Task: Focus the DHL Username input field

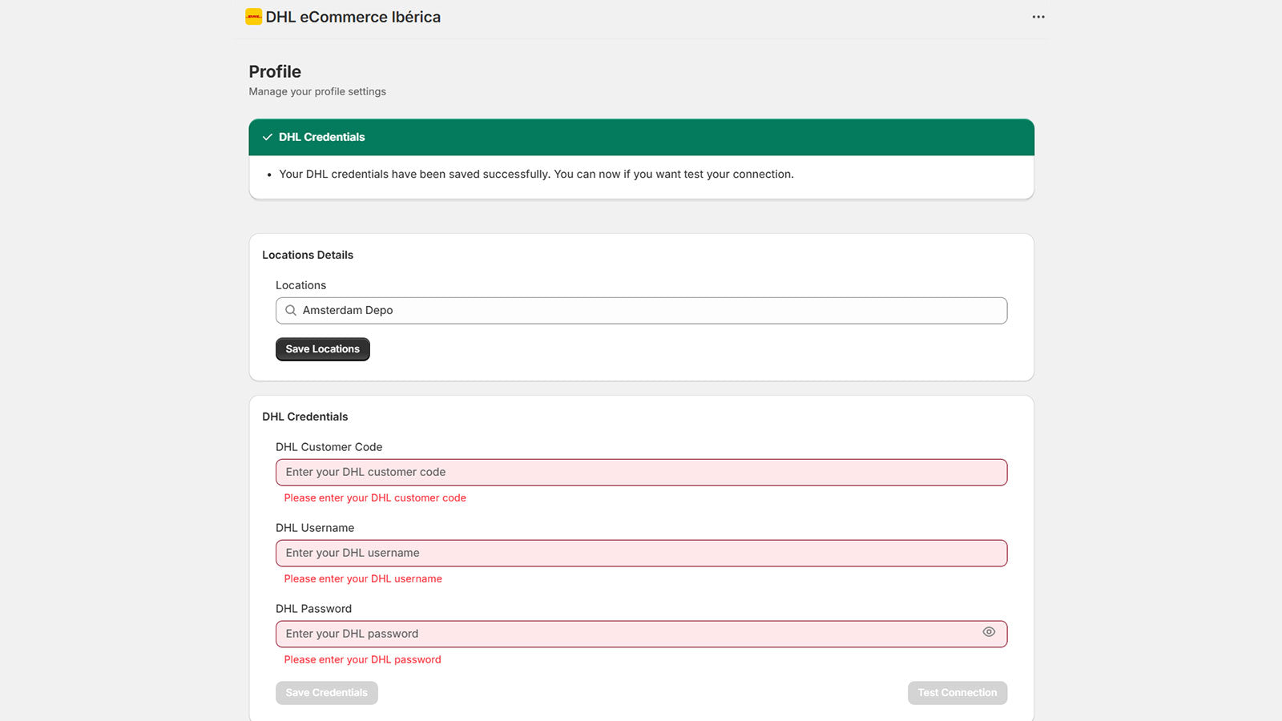Action: 641,554
